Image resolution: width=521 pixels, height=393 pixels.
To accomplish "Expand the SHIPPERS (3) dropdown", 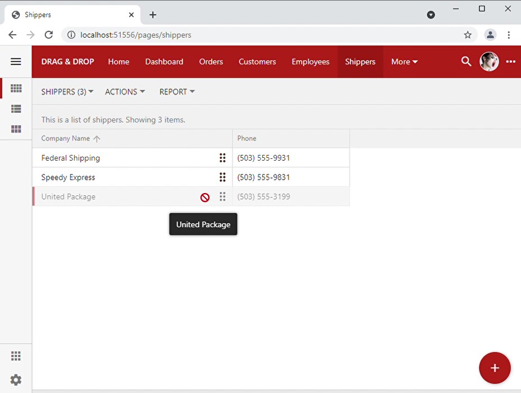I will point(67,92).
